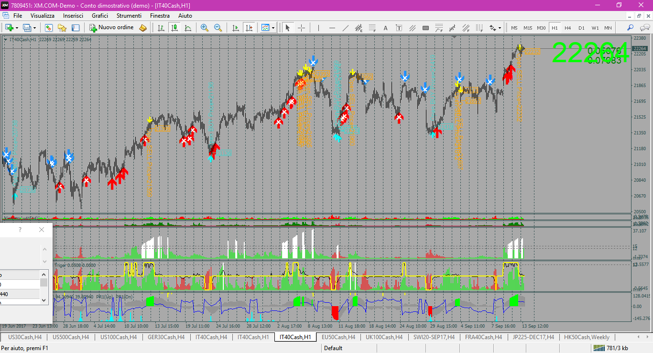Launch MetaEditor via yellow book icon
The height and width of the screenshot is (353, 653).
pos(143,28)
